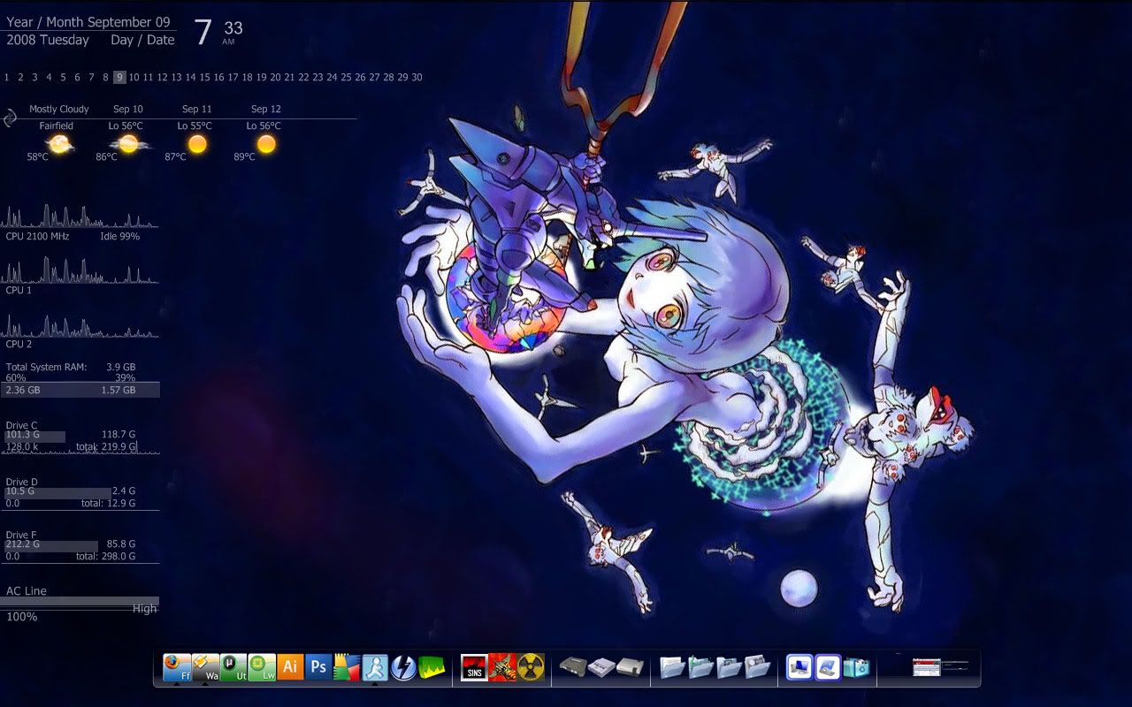Click the Sep 11 forecast sun icon
Viewport: 1132px width, 707px height.
tap(197, 143)
